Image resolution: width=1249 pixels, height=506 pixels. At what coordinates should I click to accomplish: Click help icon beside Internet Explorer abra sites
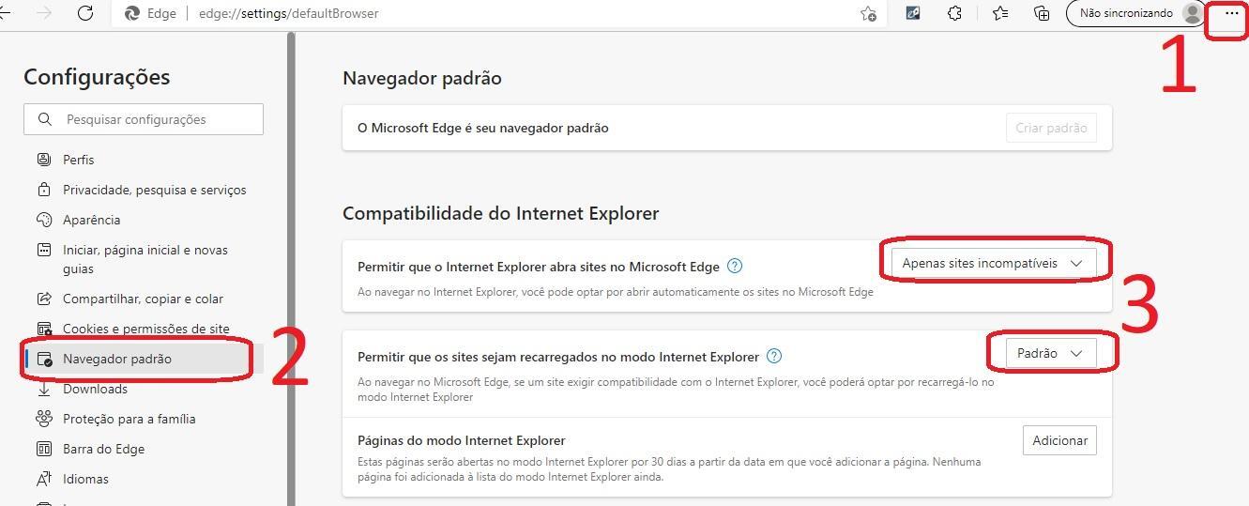(x=735, y=266)
